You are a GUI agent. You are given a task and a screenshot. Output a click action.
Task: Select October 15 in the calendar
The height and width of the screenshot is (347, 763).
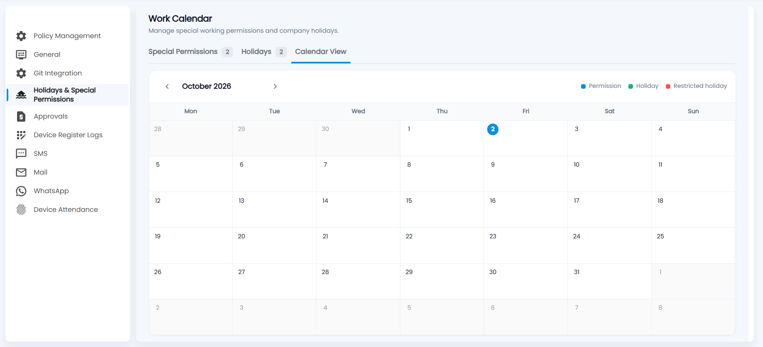click(x=442, y=210)
